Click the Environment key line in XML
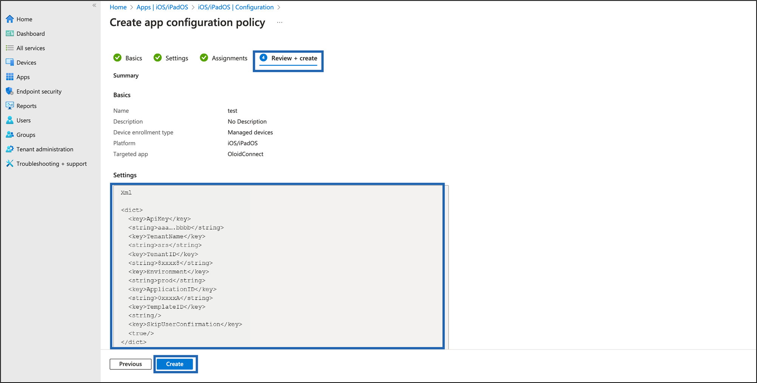Screen dimensions: 757x383 tap(168, 272)
